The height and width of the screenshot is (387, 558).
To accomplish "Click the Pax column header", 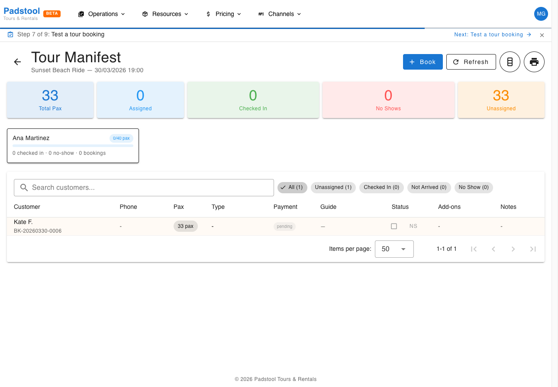I will pos(179,207).
